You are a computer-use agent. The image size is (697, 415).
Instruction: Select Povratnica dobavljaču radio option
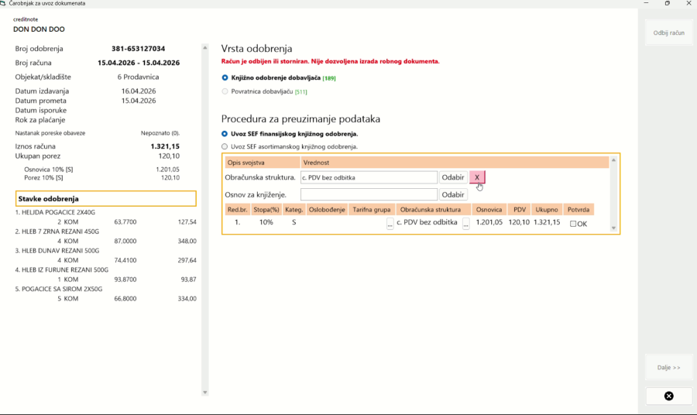225,91
